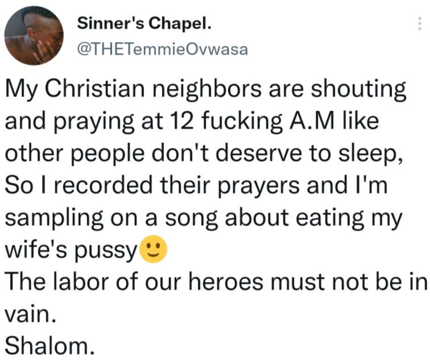The width and height of the screenshot is (430, 360).
Task: Click the @THETemmieOvwasa handle
Action: [162, 49]
